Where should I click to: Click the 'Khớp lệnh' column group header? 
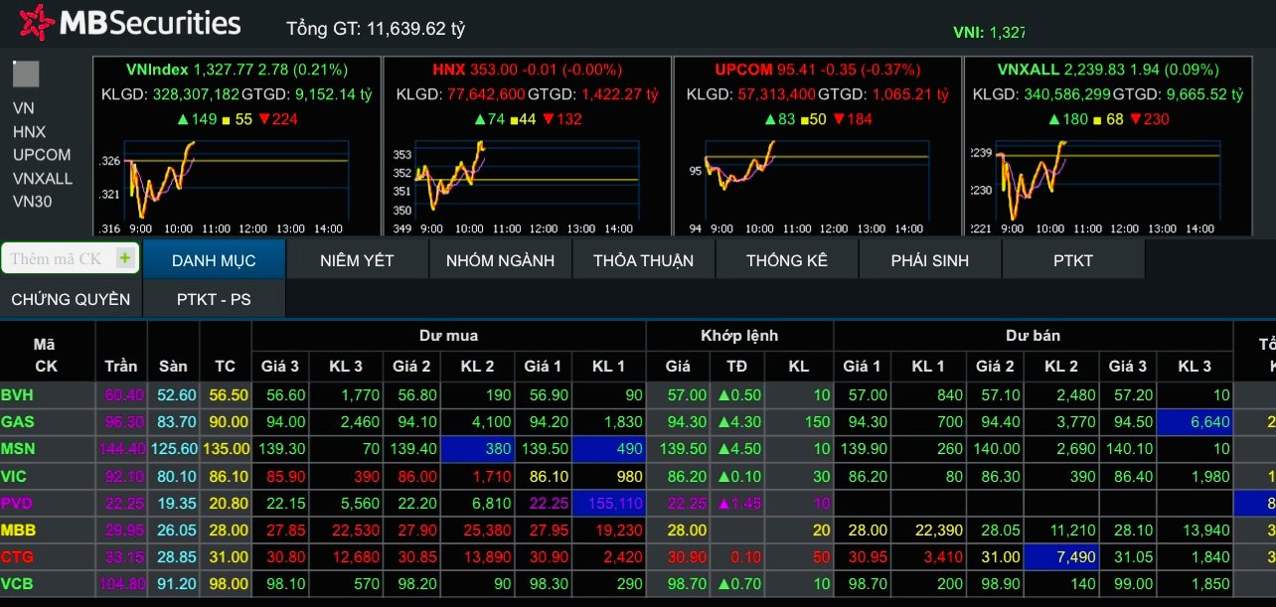[739, 336]
